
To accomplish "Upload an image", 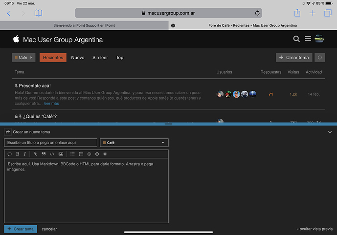I will coord(61,154).
